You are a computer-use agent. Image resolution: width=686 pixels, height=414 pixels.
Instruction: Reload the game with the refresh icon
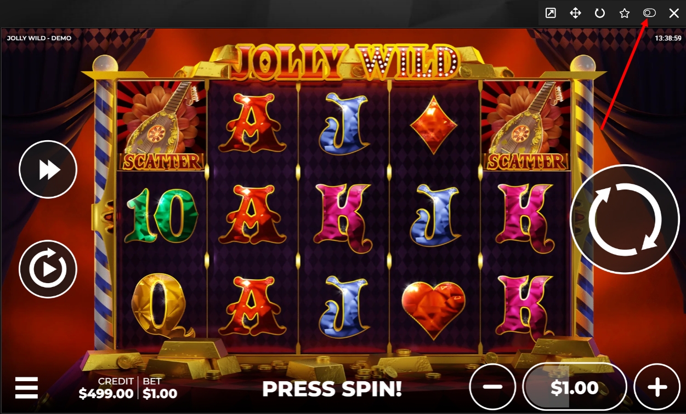600,13
